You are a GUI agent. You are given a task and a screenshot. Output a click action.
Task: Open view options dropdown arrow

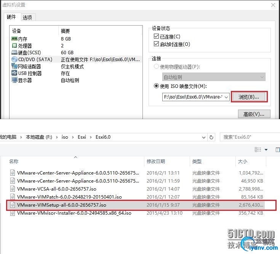coord(266,149)
